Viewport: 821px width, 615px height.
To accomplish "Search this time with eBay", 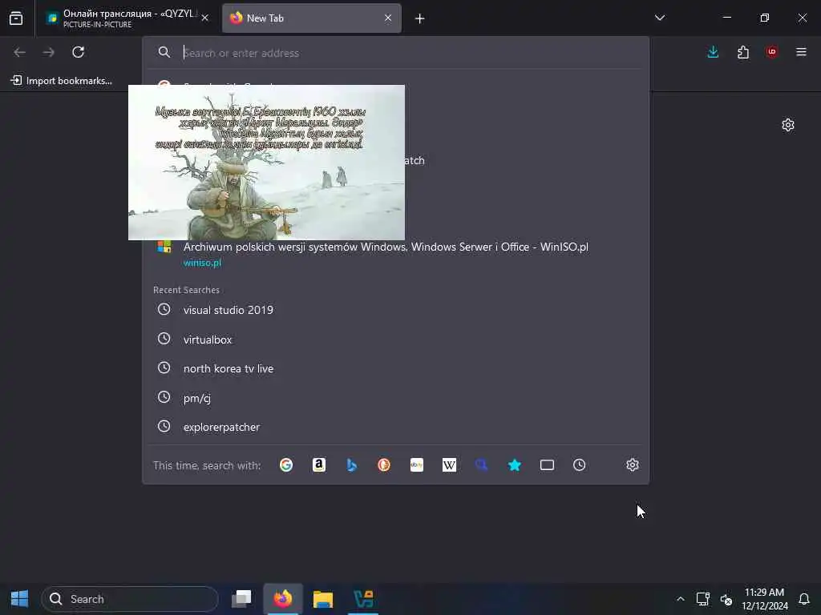I will click(417, 465).
